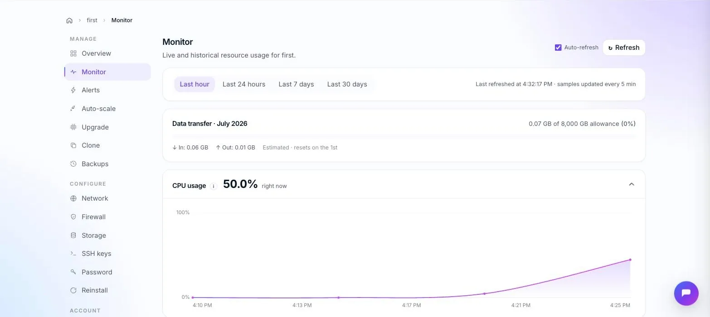Open Auto-scale settings
The image size is (710, 317).
point(107,109)
